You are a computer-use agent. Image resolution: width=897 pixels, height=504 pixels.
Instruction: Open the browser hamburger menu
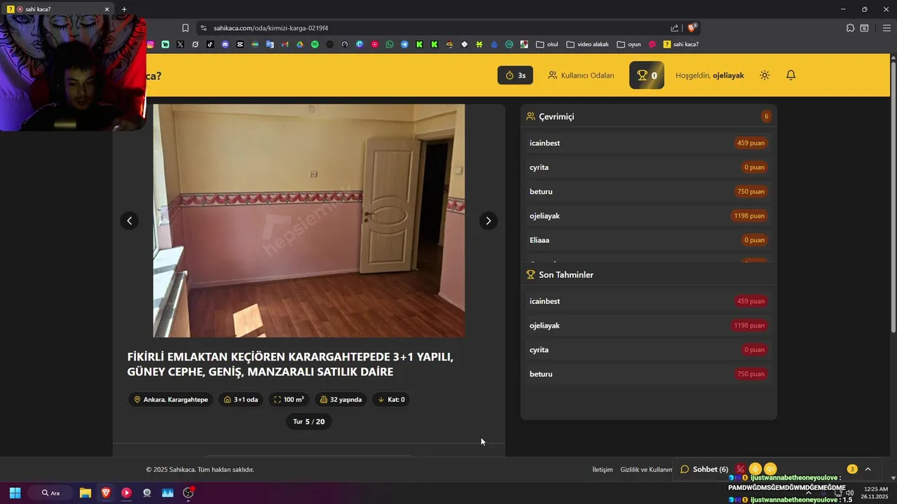(x=886, y=28)
